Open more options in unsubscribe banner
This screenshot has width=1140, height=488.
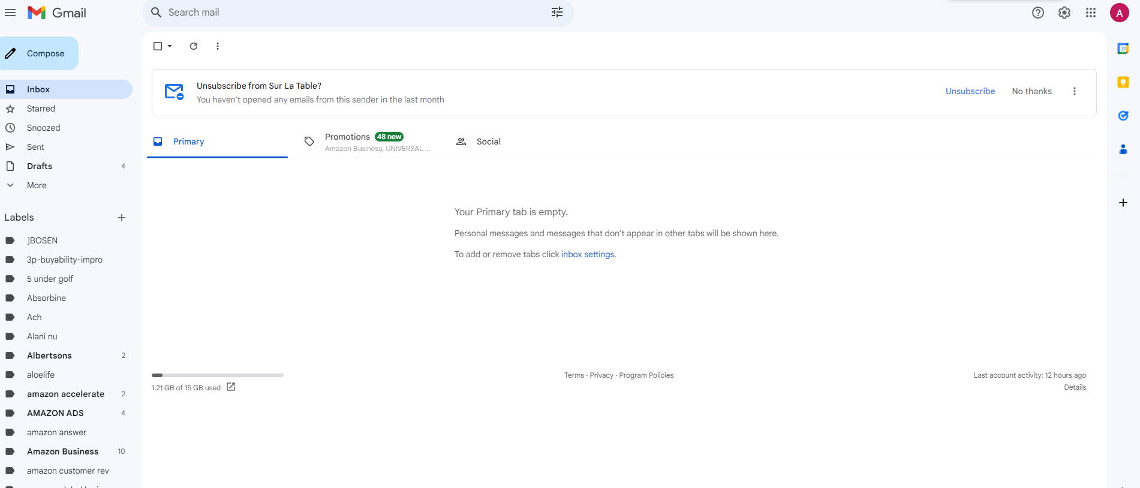tap(1075, 91)
